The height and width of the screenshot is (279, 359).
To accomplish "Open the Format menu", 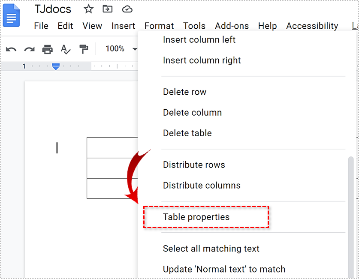I will click(x=159, y=26).
